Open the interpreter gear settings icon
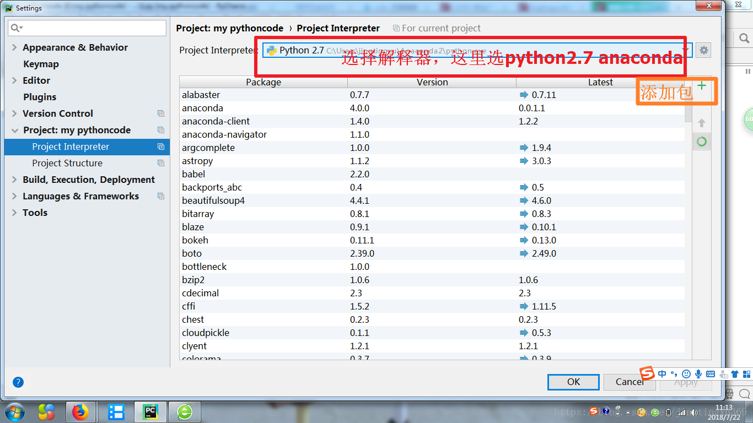753x423 pixels. (x=703, y=50)
